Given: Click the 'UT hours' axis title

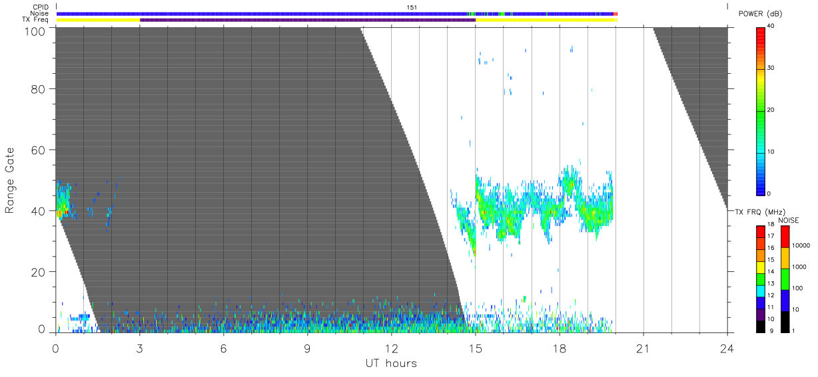Looking at the screenshot, I should pyautogui.click(x=391, y=363).
